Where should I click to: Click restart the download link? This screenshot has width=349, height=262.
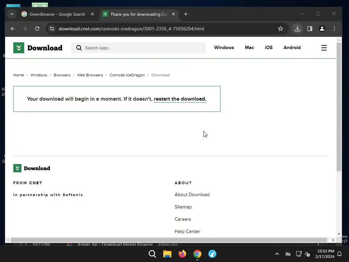[180, 99]
